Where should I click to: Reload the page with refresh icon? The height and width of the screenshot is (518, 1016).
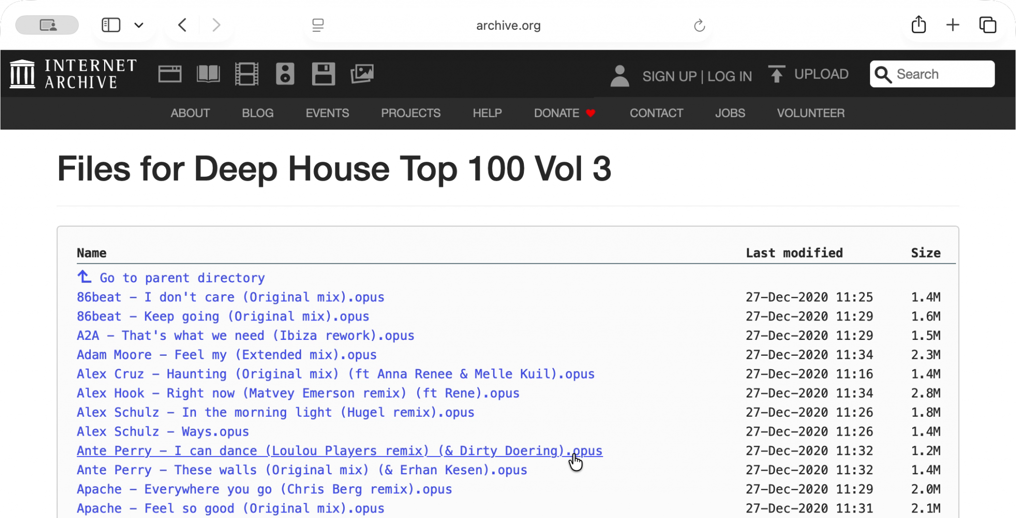click(x=699, y=25)
